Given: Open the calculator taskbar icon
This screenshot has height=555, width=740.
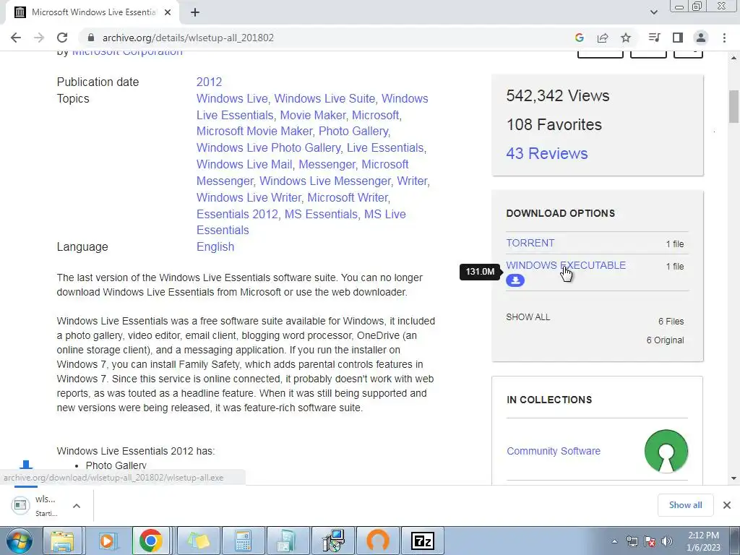Looking at the screenshot, I should (243, 541).
